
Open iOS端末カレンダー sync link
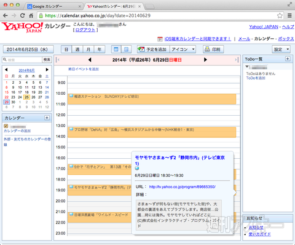tap(198, 39)
